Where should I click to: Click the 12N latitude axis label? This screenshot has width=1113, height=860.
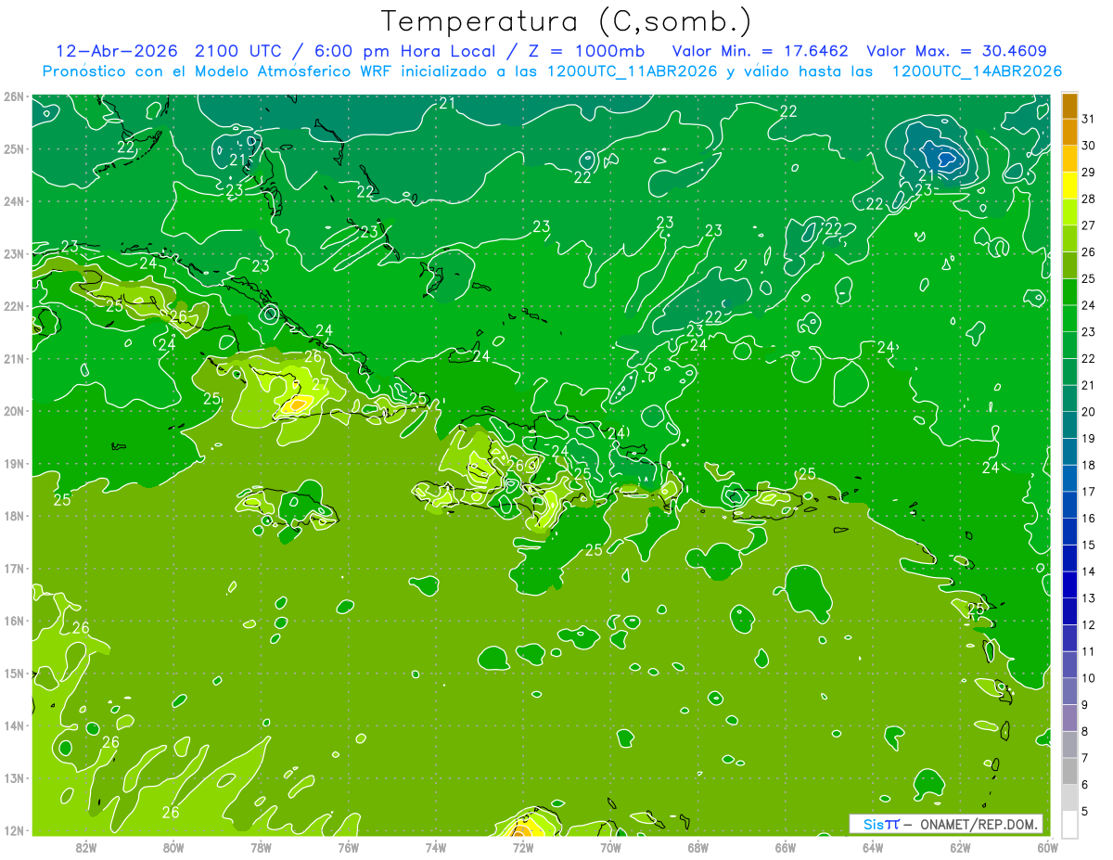click(x=14, y=830)
